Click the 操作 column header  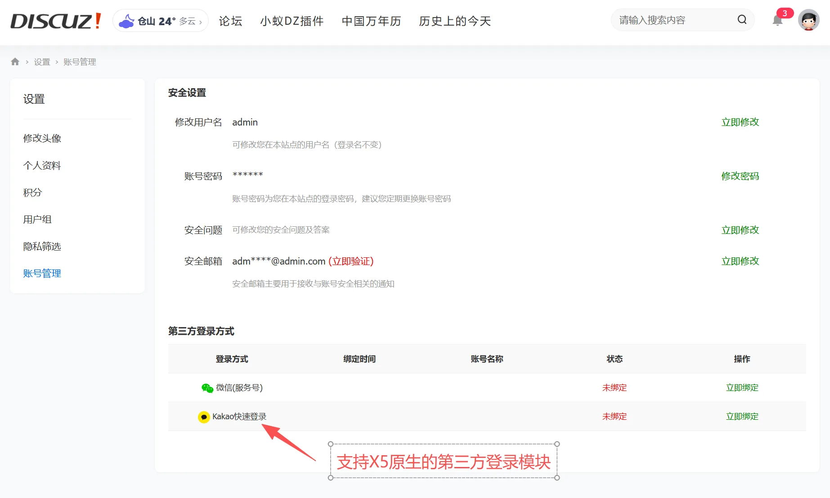click(x=742, y=359)
